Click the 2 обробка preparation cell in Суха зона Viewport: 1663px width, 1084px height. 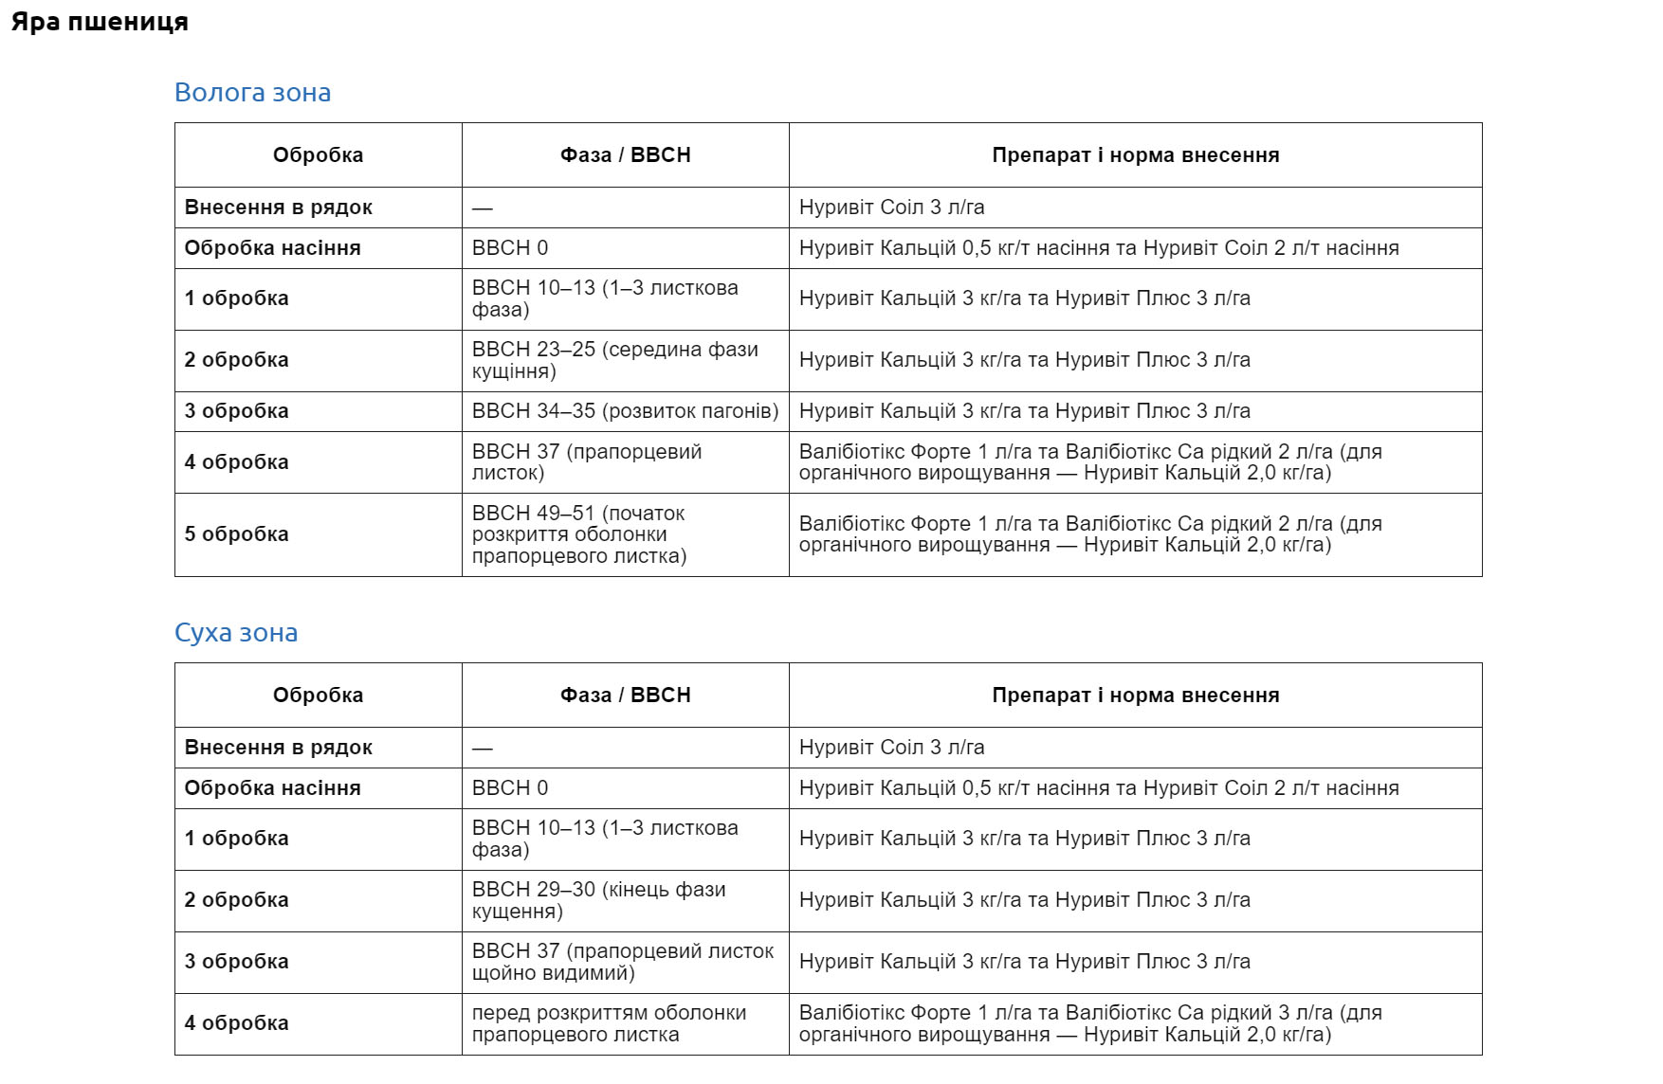click(1136, 901)
